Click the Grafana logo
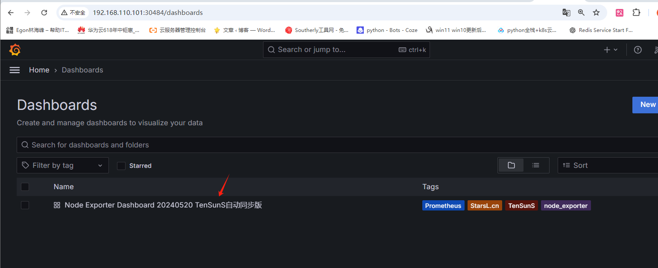The width and height of the screenshot is (658, 268). (15, 50)
